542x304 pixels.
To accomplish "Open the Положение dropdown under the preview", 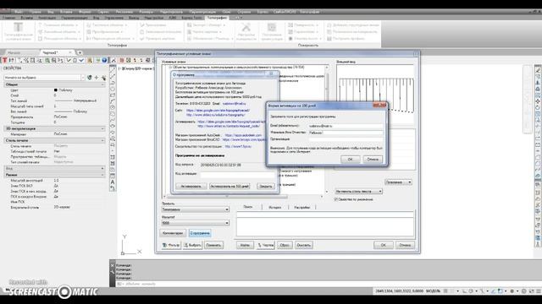I will tap(398, 182).
